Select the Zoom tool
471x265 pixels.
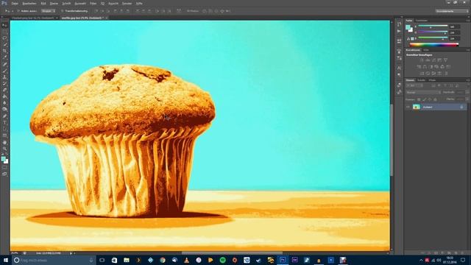click(5, 149)
